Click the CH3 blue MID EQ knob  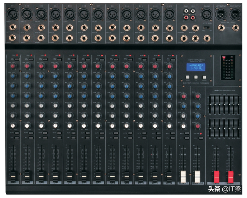click(x=41, y=86)
